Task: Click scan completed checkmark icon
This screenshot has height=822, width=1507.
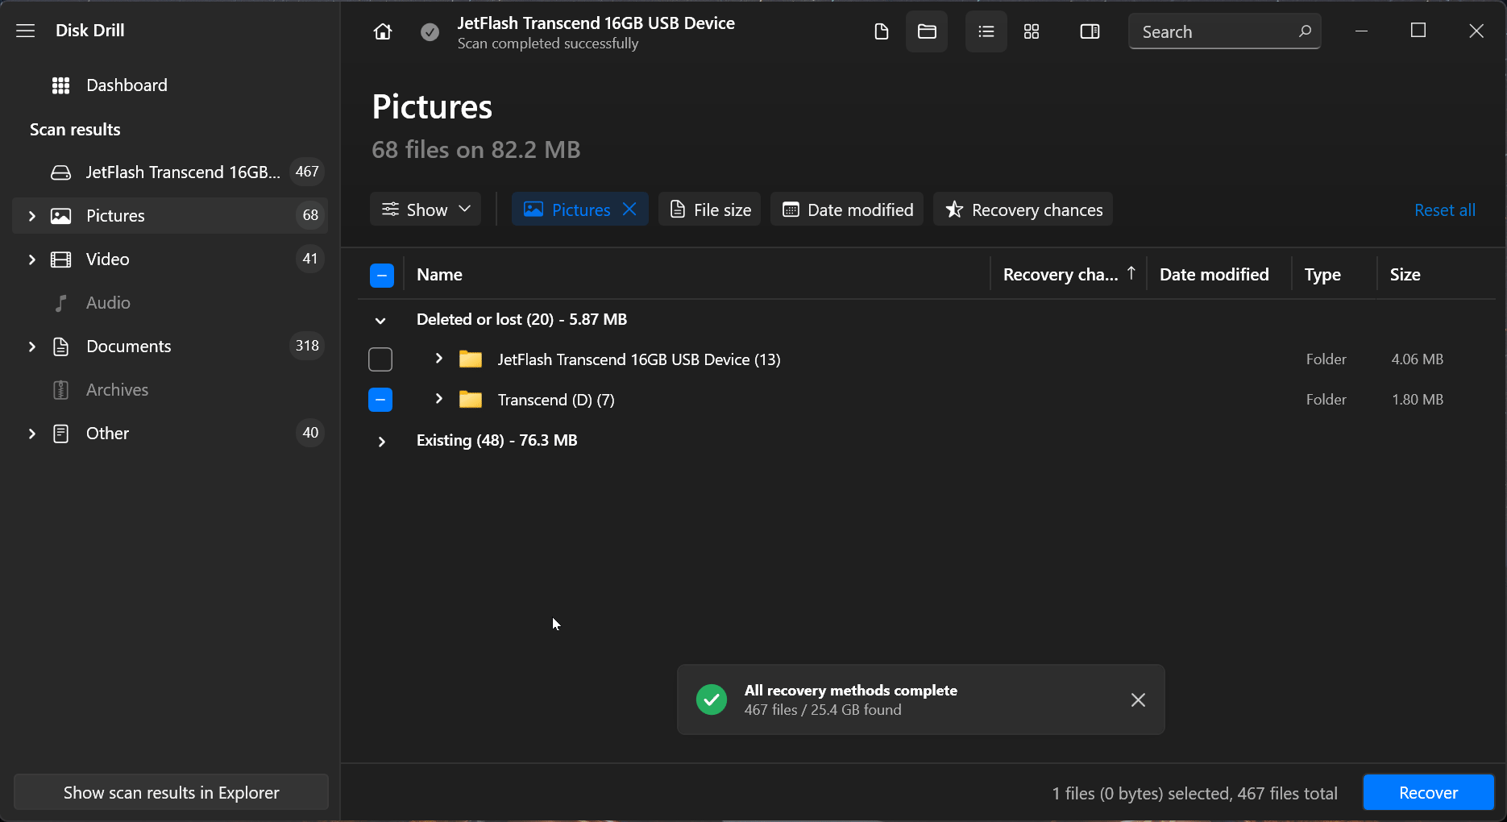Action: click(430, 31)
